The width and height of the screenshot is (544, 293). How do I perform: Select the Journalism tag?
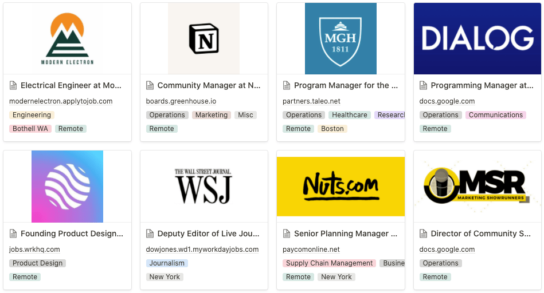167,263
